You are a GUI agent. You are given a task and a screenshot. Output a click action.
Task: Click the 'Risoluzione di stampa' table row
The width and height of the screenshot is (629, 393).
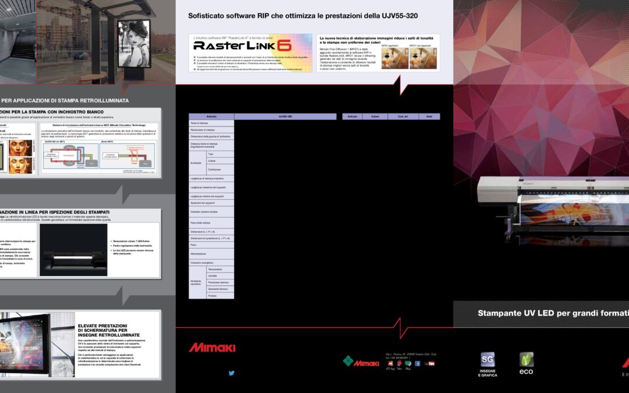click(x=211, y=130)
